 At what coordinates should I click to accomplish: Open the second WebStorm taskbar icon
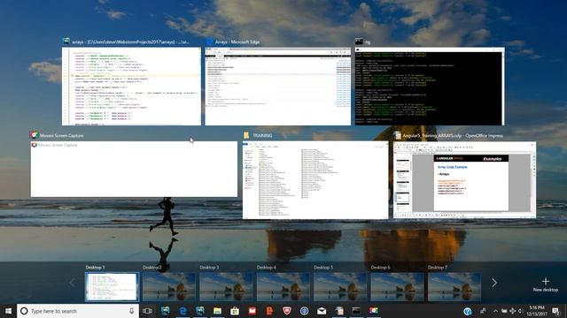(200, 311)
